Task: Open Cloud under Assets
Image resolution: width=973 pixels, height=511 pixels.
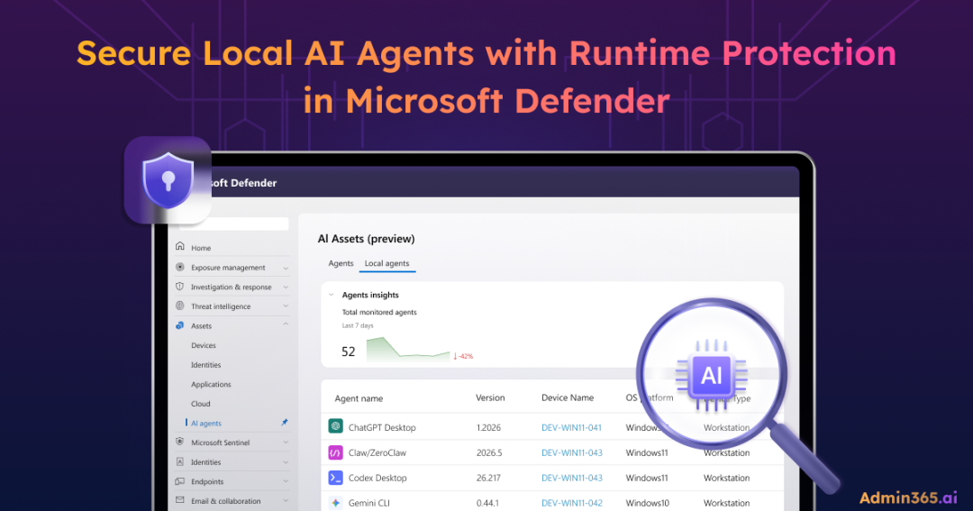Action: click(x=200, y=404)
